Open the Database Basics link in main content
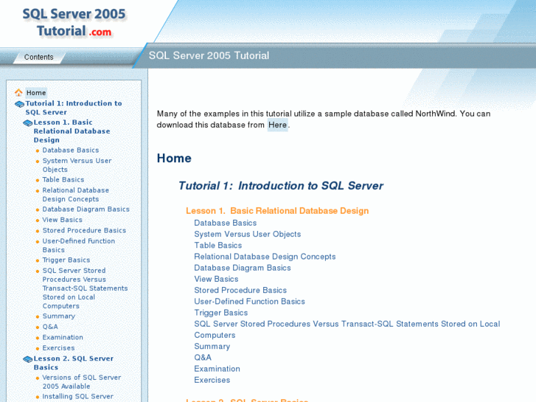The image size is (536, 402). click(226, 223)
